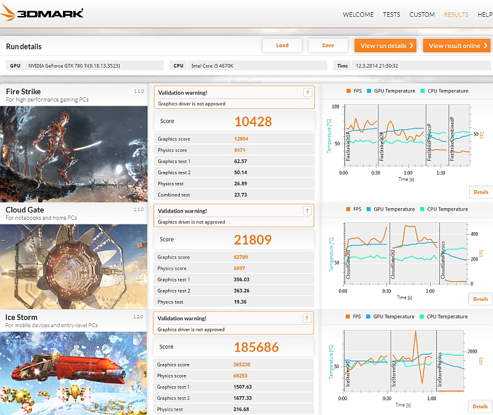
Task: Click the CPU field Intel Core i5 4670K
Action: pos(257,66)
